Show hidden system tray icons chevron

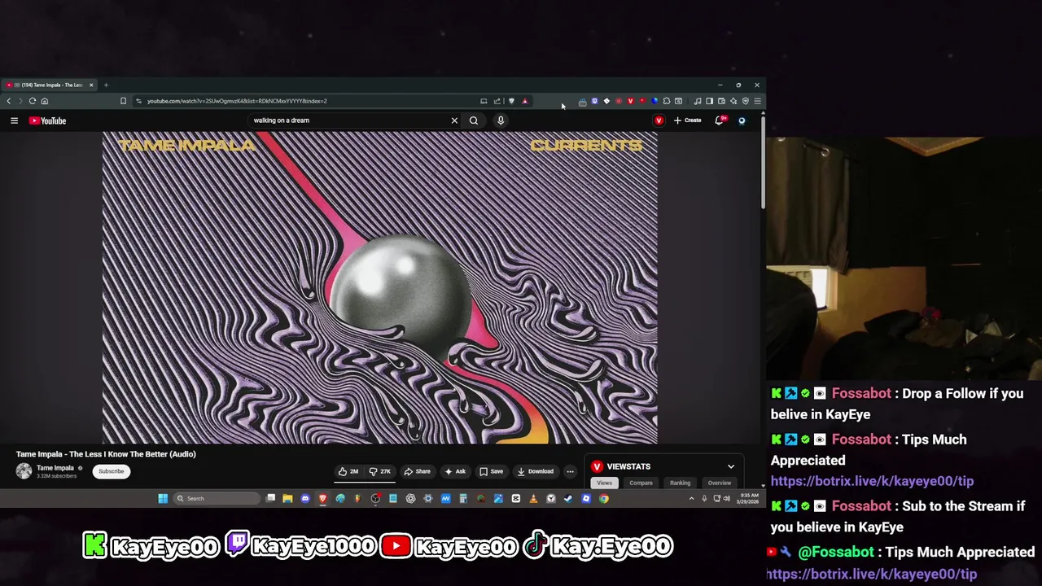[x=692, y=498]
